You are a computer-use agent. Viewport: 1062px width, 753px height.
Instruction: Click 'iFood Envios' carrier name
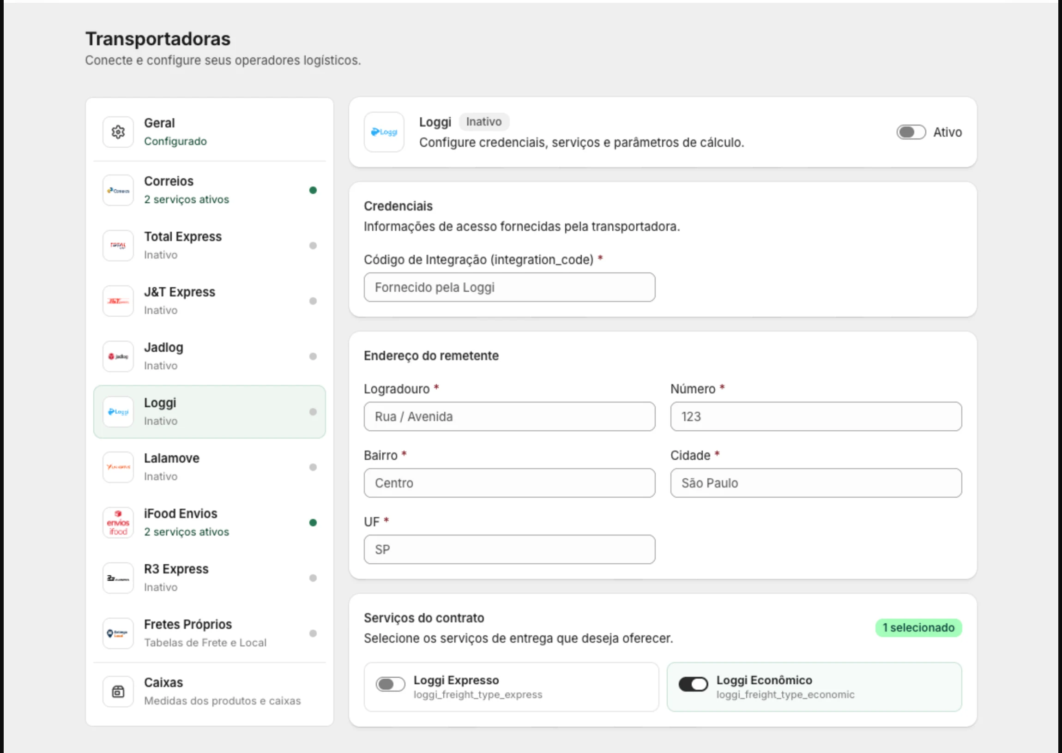(x=181, y=514)
